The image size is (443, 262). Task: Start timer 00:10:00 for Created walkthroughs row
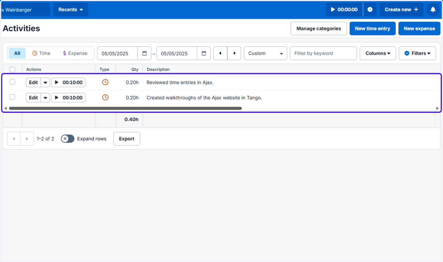pos(68,98)
